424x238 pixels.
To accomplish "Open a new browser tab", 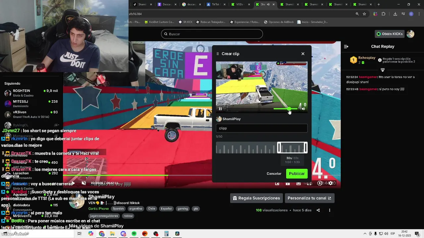I will (x=379, y=4).
